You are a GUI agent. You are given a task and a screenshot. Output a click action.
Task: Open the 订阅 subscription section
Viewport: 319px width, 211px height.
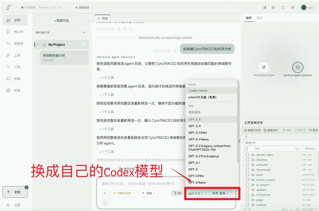pos(15,67)
